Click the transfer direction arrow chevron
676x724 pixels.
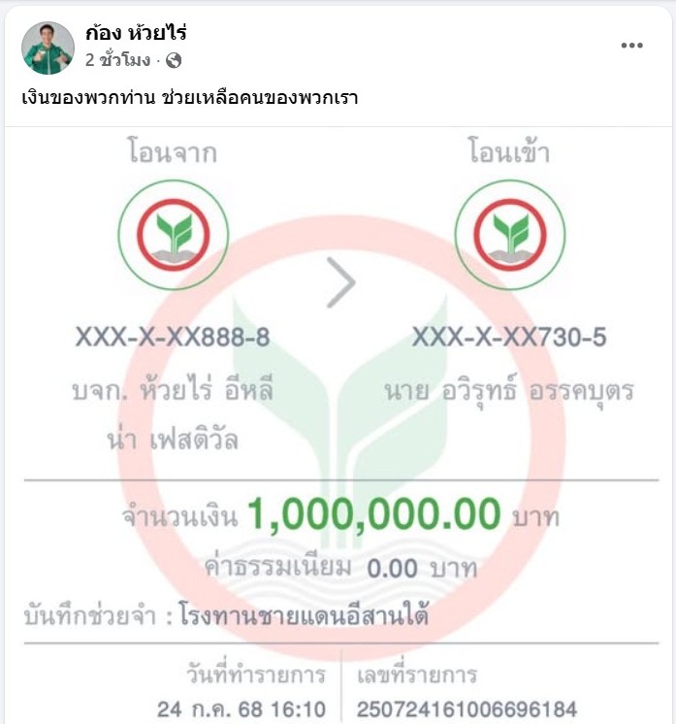[341, 282]
